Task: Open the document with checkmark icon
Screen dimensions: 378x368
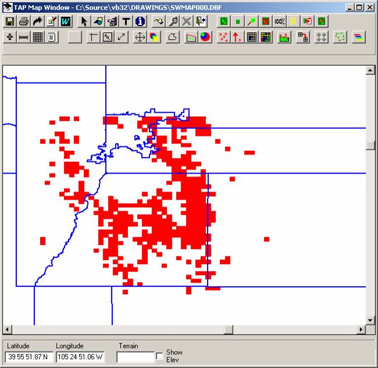Action: pyautogui.click(x=52, y=21)
